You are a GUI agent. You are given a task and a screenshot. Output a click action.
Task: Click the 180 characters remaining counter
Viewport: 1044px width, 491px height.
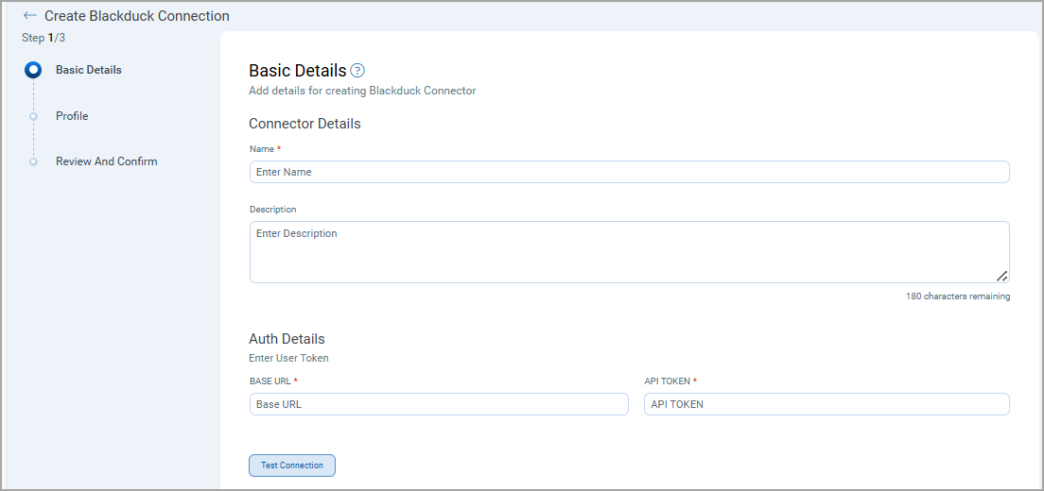957,296
